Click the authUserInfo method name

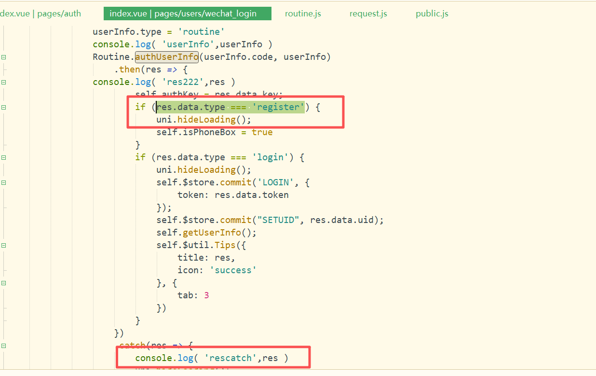pos(167,57)
